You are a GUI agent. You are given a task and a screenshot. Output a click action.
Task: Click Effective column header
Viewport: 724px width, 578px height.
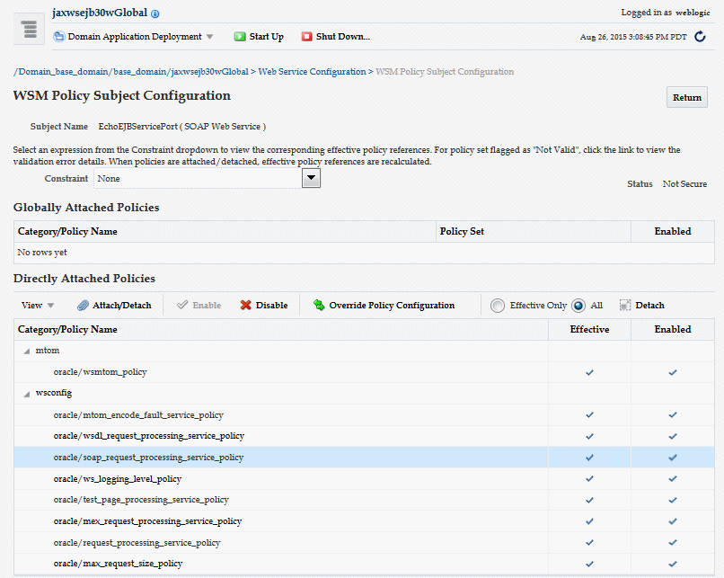click(589, 329)
